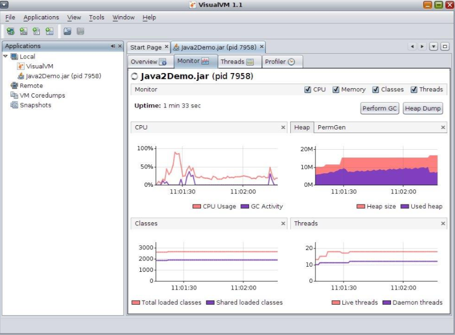Viewport: 455px width, 335px height.
Task: Select the Heap tab in memory graph
Action: click(302, 127)
